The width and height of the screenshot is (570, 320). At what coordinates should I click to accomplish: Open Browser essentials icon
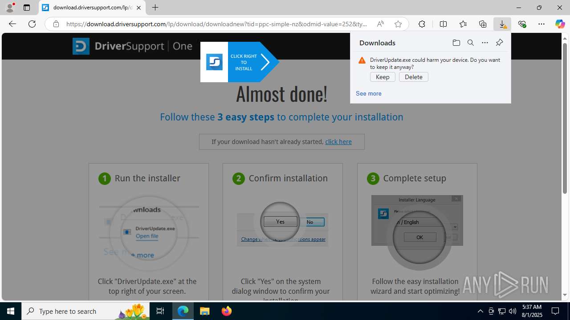pyautogui.click(x=522, y=24)
